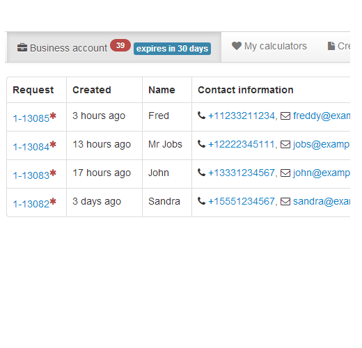Image resolution: width=362 pixels, height=348 pixels.
Task: Click the envelope icon in Fred's row
Action: tap(285, 116)
